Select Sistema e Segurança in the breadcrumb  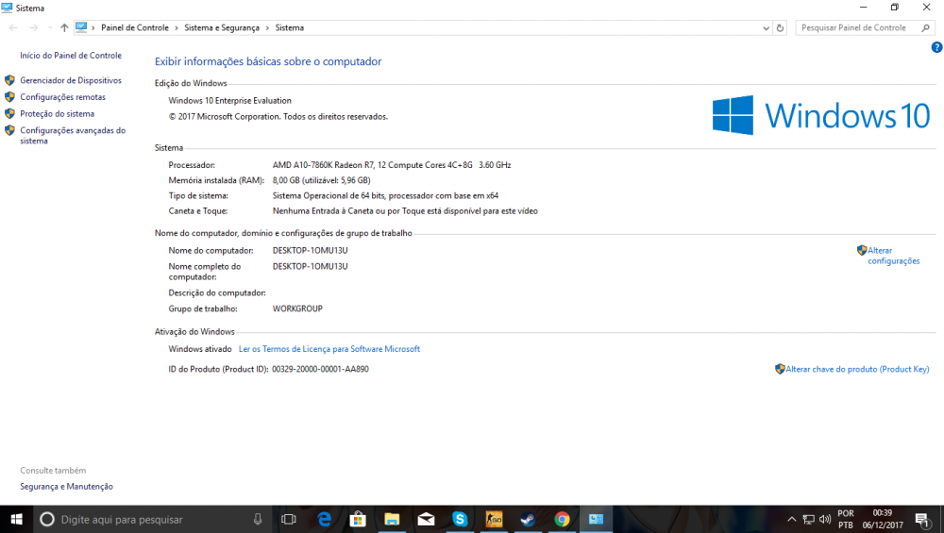(x=222, y=28)
